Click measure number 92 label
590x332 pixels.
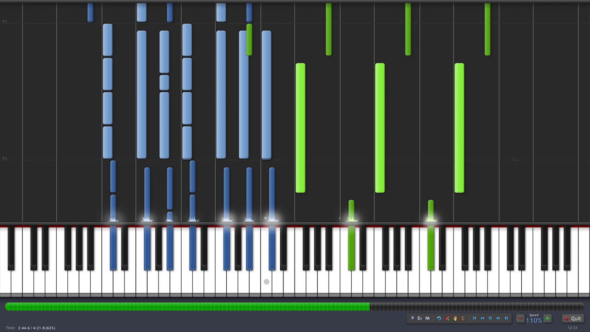(x=4, y=158)
